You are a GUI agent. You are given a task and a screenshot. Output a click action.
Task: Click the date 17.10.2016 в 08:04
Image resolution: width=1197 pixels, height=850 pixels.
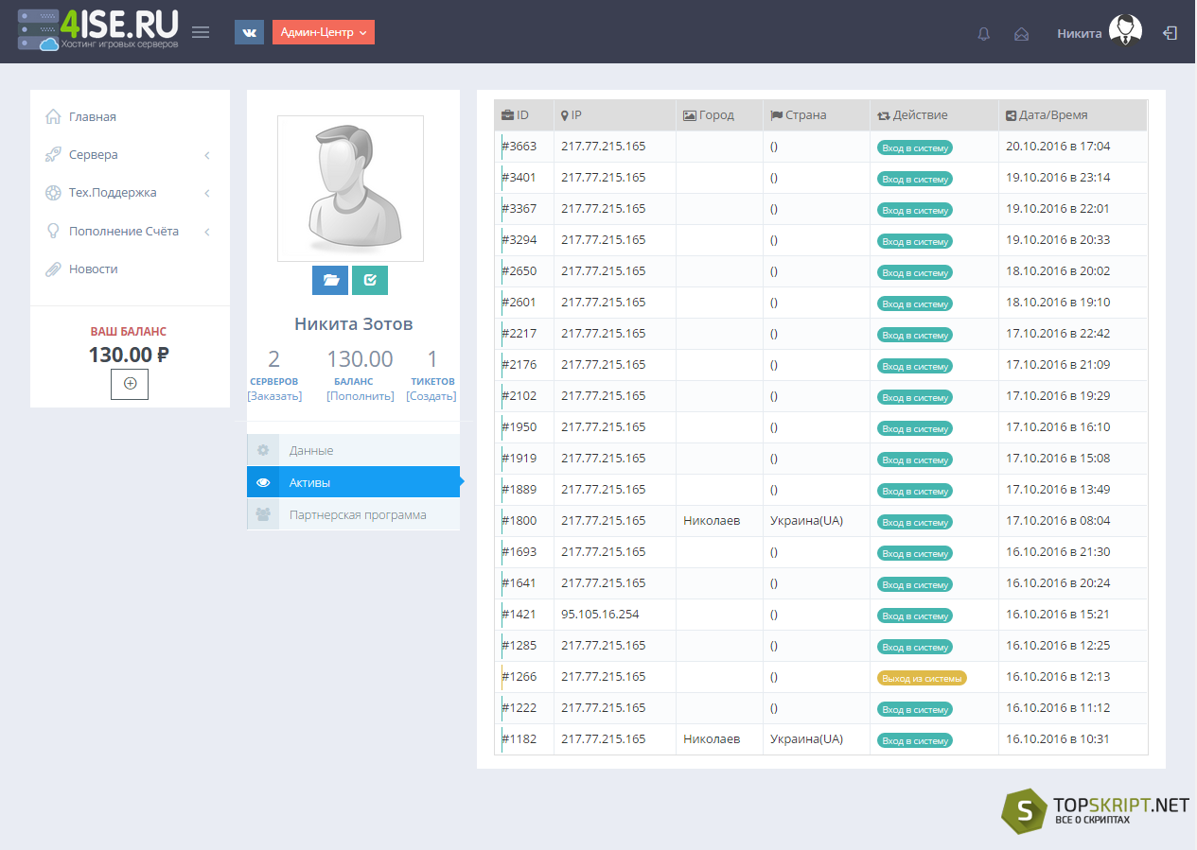1058,521
